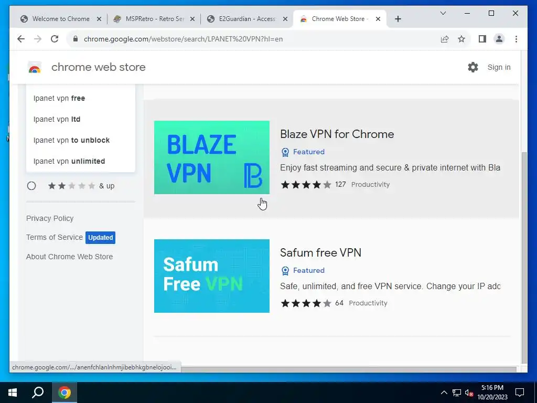Screen dimensions: 537x403
Task: Go back to previous page
Action: click(21, 39)
